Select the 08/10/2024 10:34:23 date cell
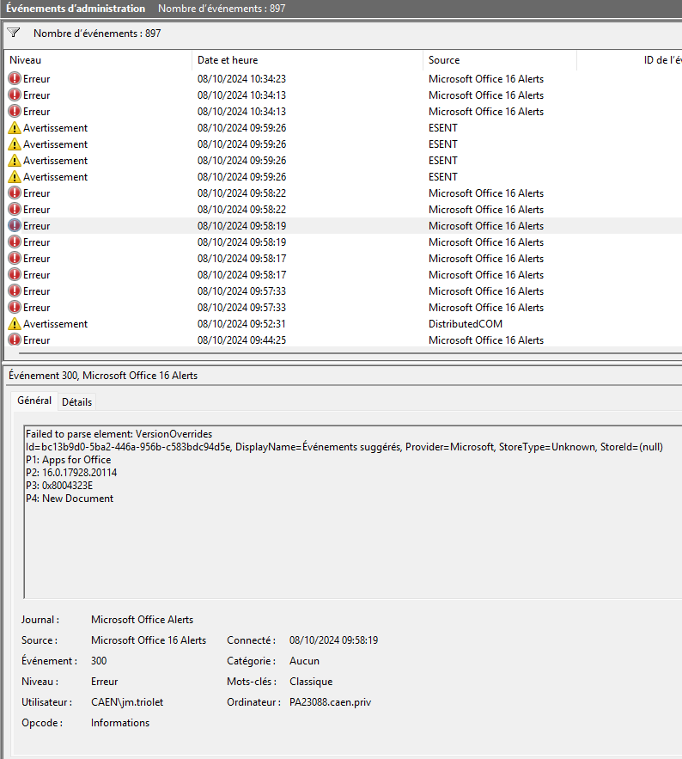 pos(241,79)
